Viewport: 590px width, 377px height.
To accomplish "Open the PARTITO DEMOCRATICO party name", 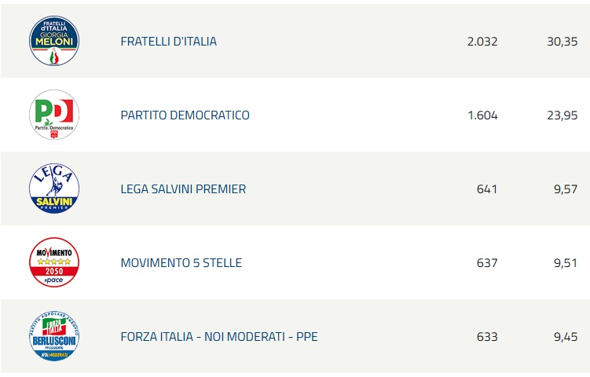I will (185, 115).
